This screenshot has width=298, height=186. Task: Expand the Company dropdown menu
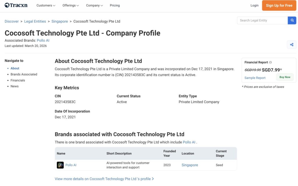(x=94, y=6)
